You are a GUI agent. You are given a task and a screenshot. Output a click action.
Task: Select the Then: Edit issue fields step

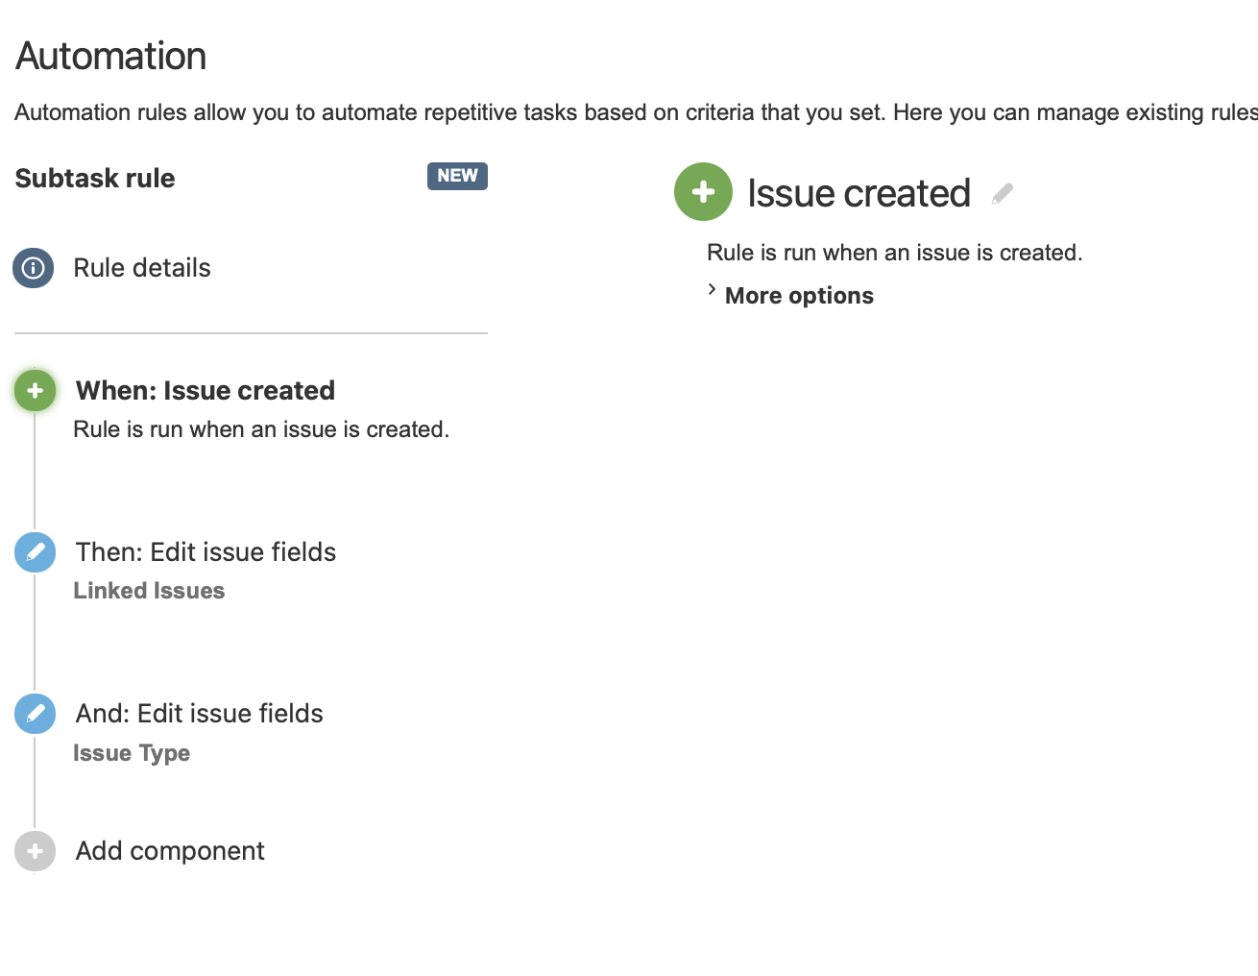pyautogui.click(x=205, y=551)
